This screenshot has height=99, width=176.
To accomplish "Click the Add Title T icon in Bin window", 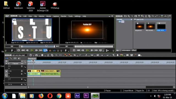I will (139, 16).
